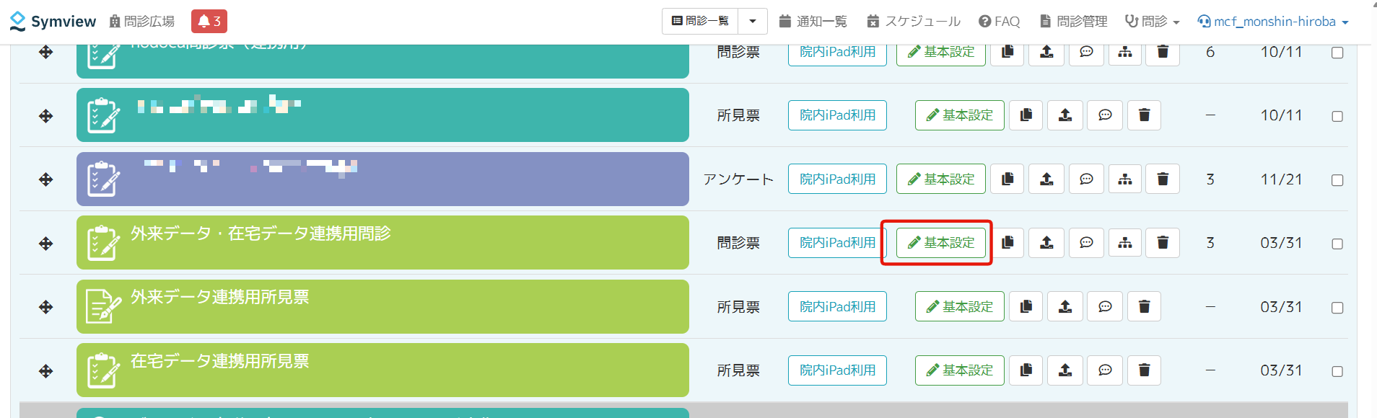Open 基本設定 in 所見票 row dated 10/11
Image resolution: width=1377 pixels, height=418 pixels.
tap(960, 115)
